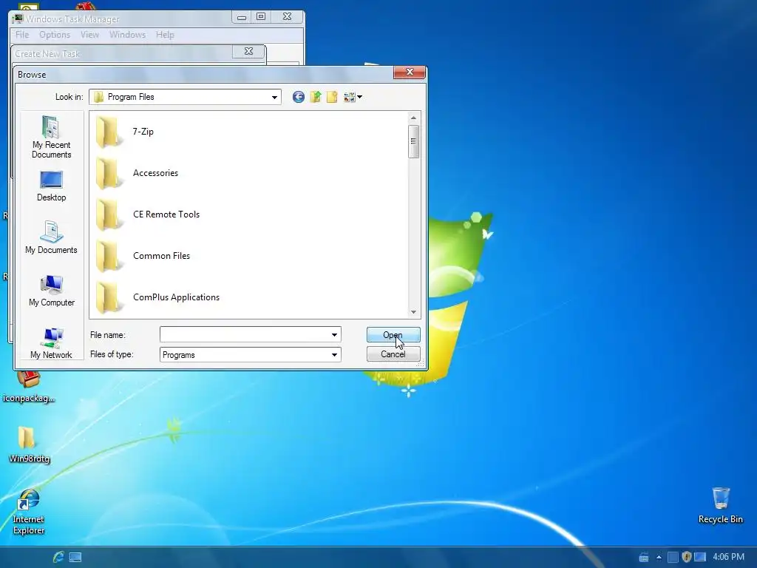
Task: Select the iconpackag... desktop icon
Action: (29, 388)
